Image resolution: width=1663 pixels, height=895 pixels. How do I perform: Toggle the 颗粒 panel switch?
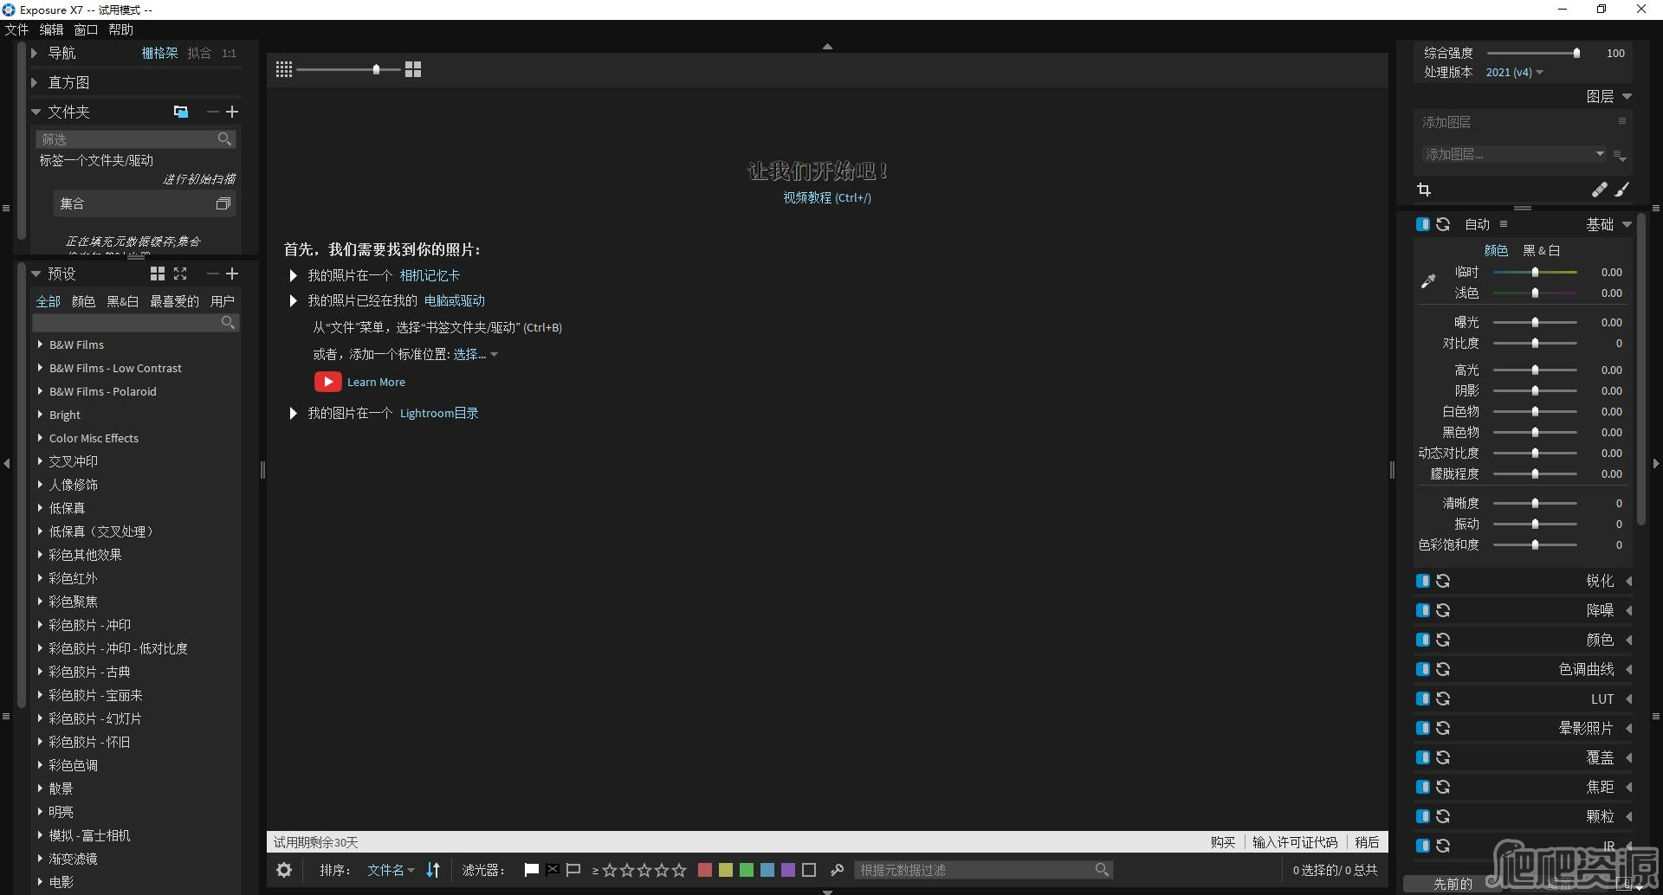point(1423,816)
